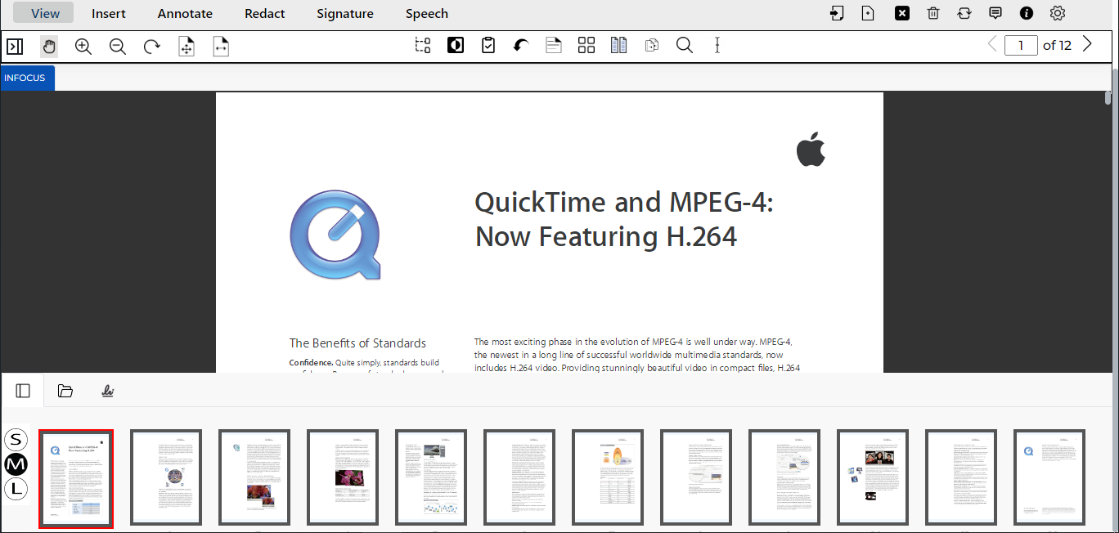
Task: Select the fourth page thumbnail with flower image
Action: point(343,478)
